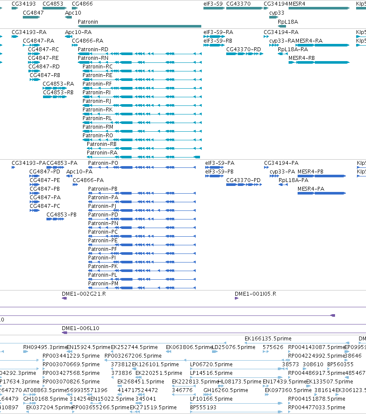Image resolution: width=366 pixels, height=414 pixels.
Task: Open the EK166135.5prime EST label
Action: [x=268, y=339]
